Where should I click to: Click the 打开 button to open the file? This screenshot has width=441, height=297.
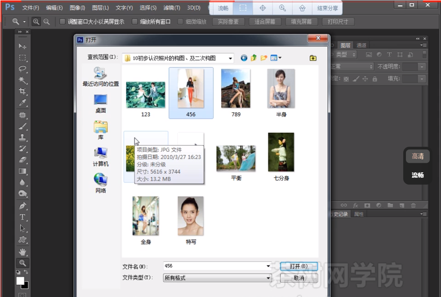(299, 265)
